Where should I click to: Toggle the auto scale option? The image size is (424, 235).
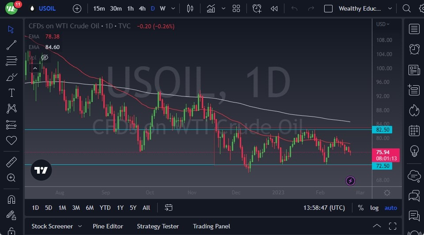tap(390, 208)
